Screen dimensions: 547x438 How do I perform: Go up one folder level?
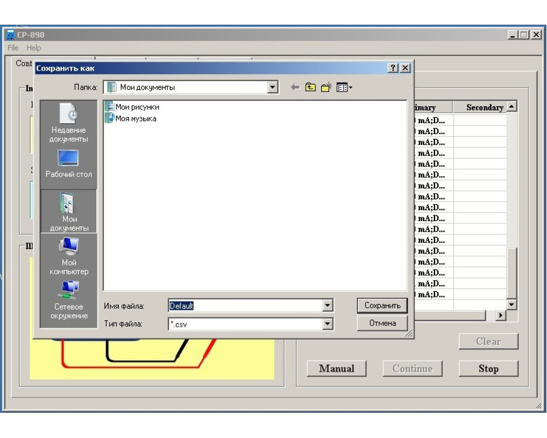coord(311,88)
